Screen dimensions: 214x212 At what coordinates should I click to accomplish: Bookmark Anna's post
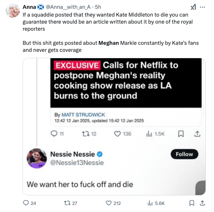[x=192, y=203]
